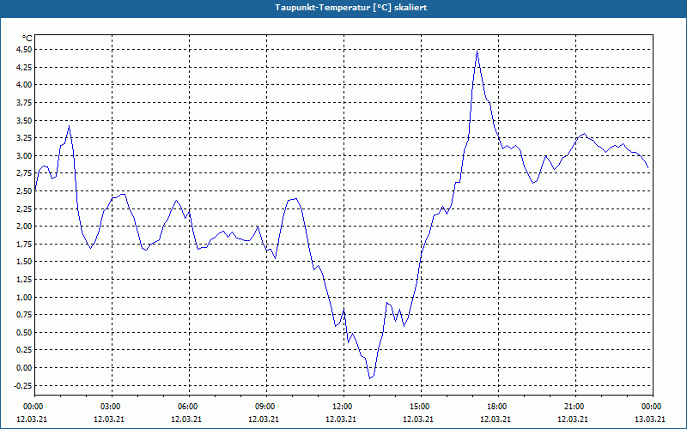687x429 pixels.
Task: Click the 3,75 y-axis value
Action: pos(25,102)
